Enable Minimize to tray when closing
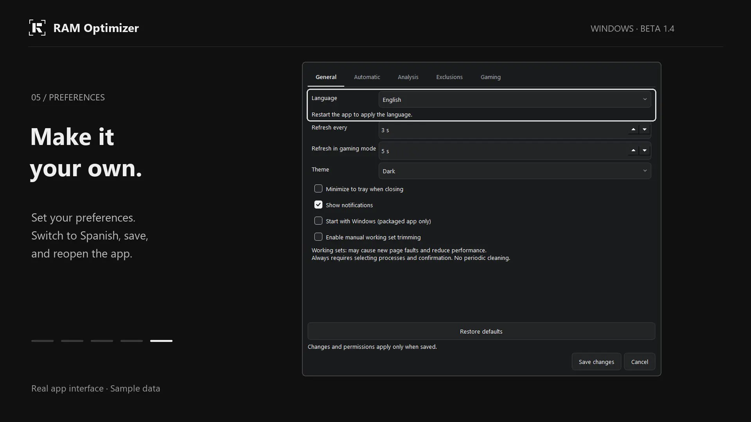751x422 pixels. click(x=318, y=189)
